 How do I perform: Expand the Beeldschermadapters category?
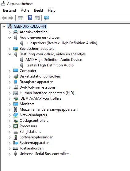click(x=10, y=49)
